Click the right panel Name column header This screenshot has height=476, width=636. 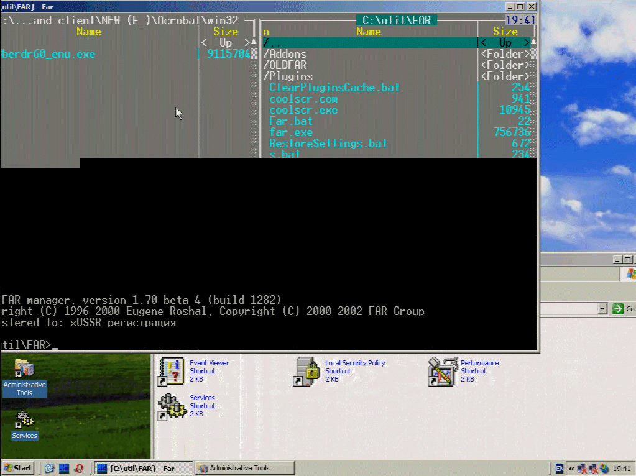368,32
